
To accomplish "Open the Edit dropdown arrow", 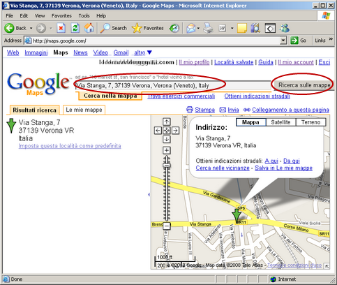I will [x=232, y=29].
